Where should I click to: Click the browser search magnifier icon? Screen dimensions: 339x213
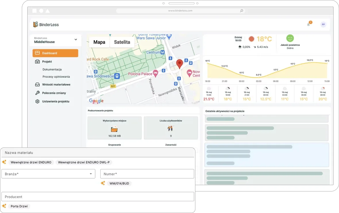coord(241,11)
